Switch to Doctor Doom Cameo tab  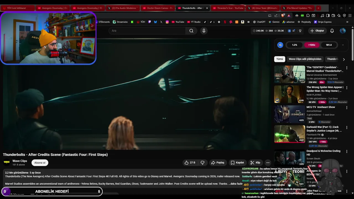[x=158, y=8]
